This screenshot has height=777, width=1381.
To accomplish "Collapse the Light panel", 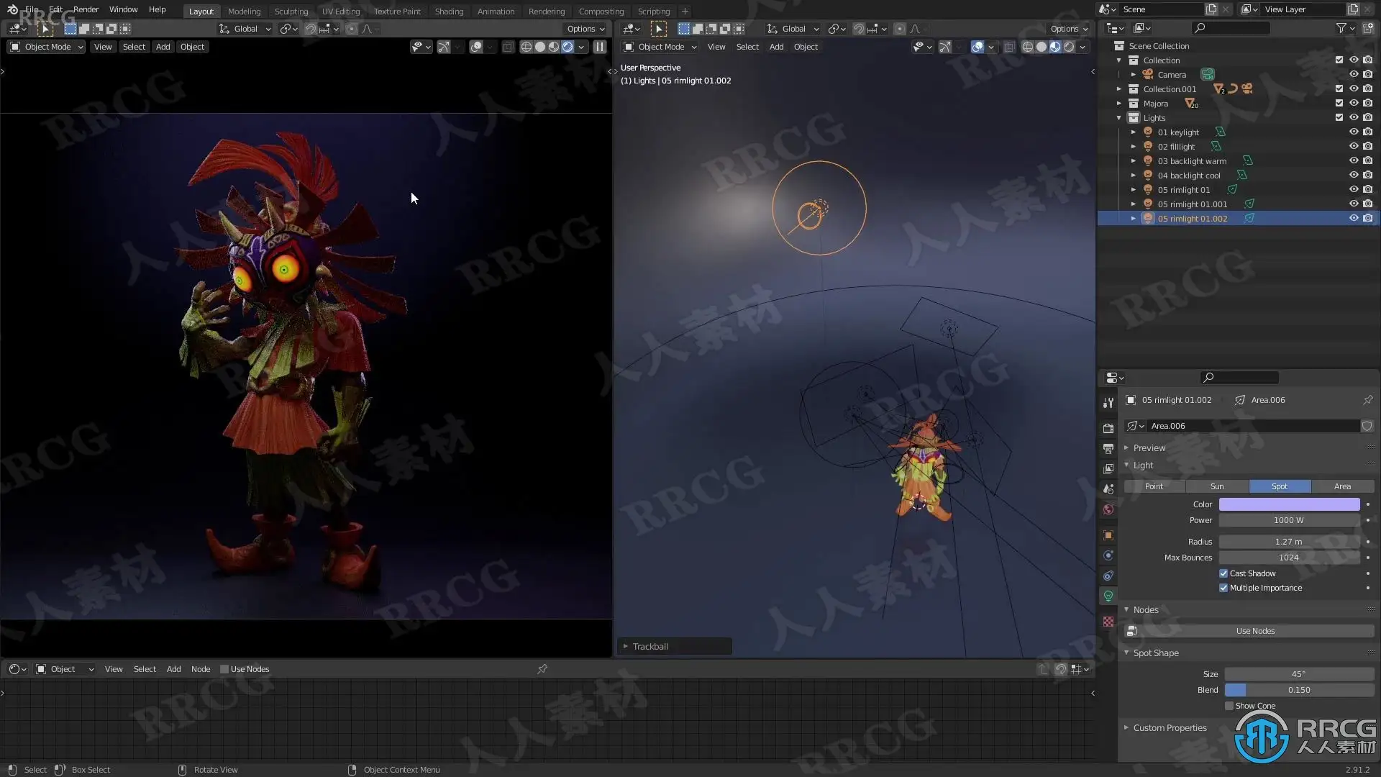I will coord(1143,465).
